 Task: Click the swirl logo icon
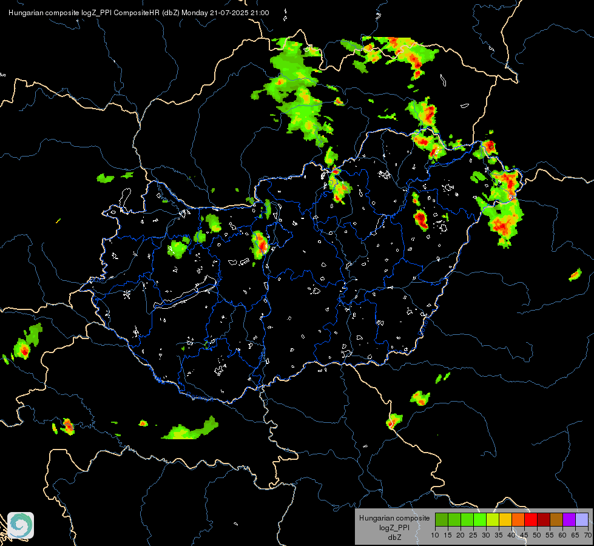tap(21, 525)
